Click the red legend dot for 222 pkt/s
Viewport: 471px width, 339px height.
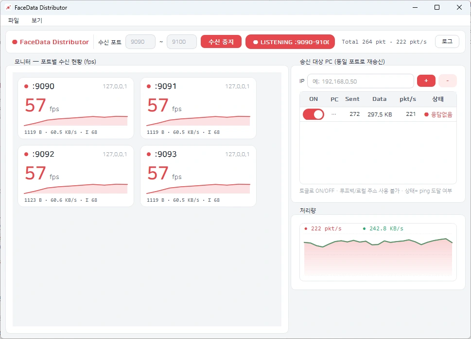306,229
